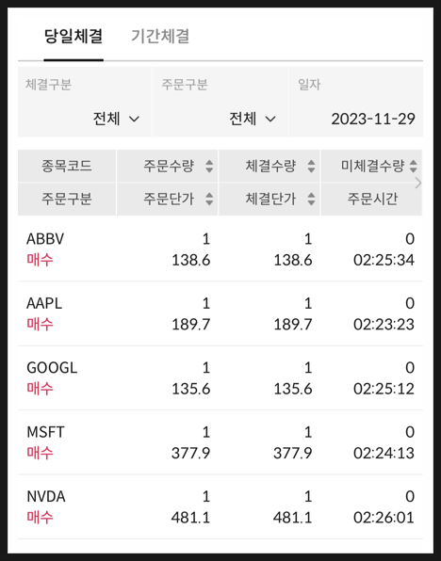
Task: Click the 주문시간 column header
Action: click(x=372, y=199)
